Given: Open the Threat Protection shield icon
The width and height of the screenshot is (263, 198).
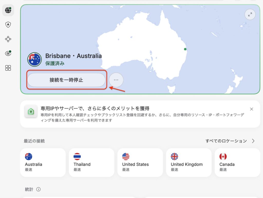Looking at the screenshot, I should point(8,25).
